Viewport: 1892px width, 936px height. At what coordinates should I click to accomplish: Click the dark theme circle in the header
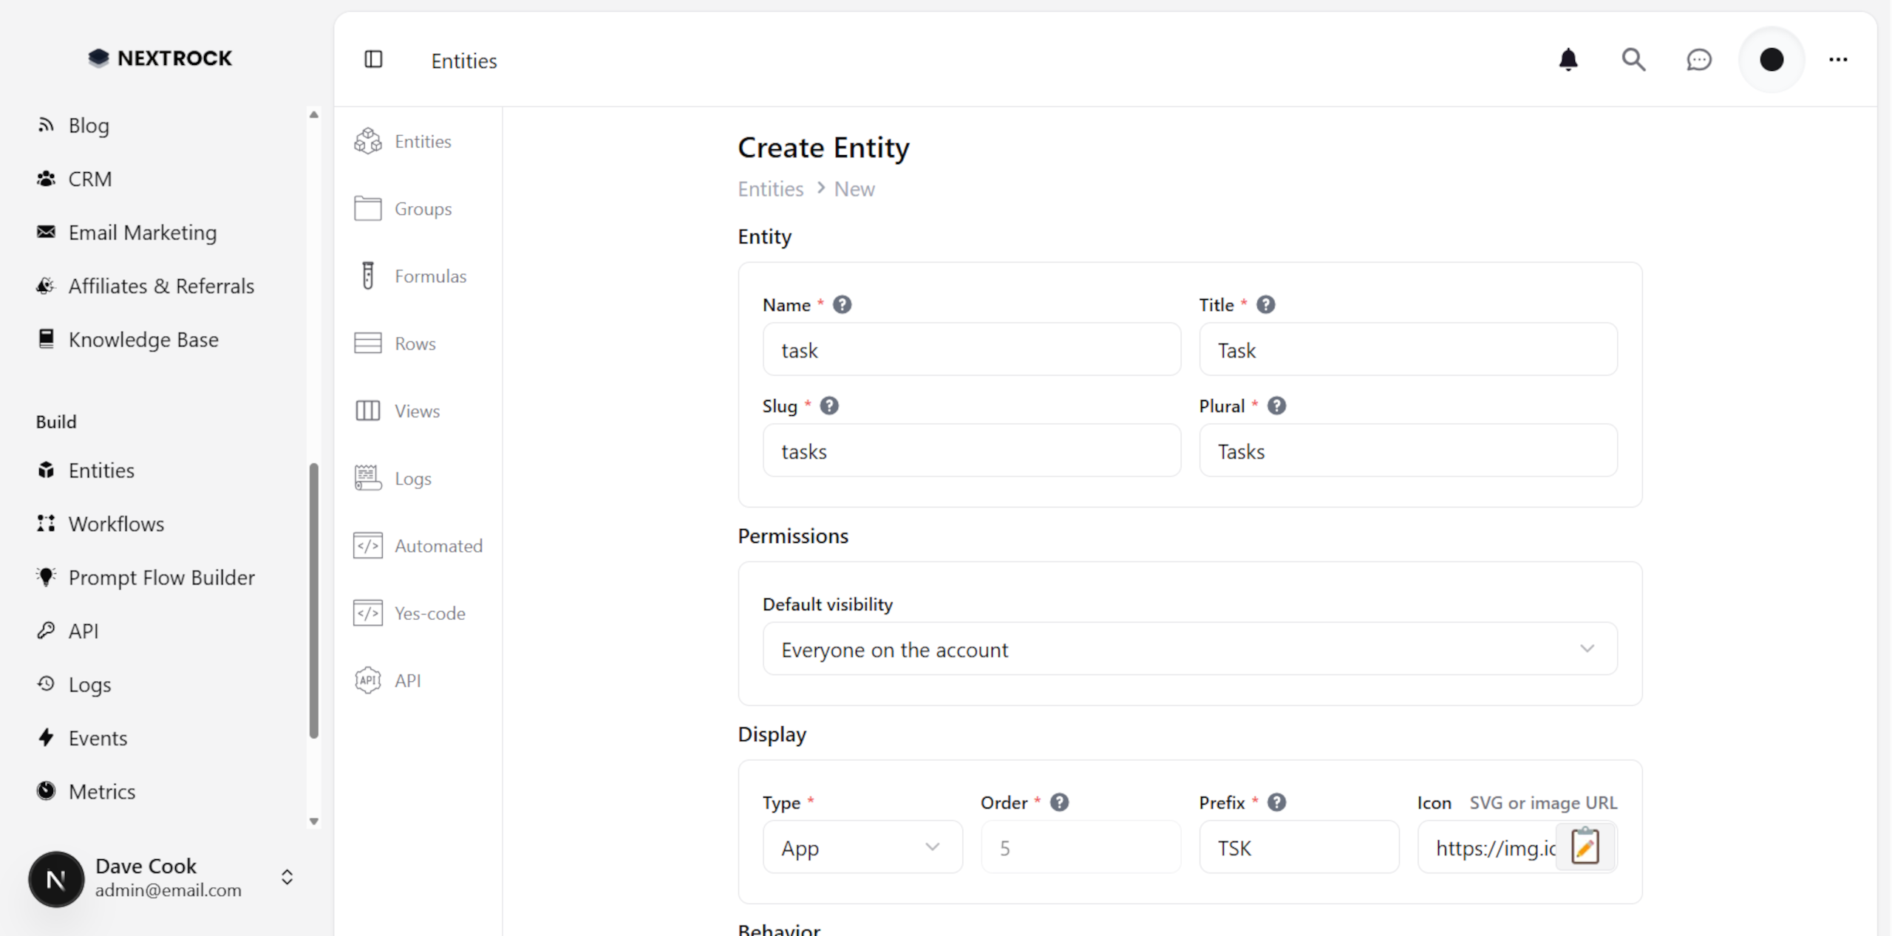click(1771, 60)
